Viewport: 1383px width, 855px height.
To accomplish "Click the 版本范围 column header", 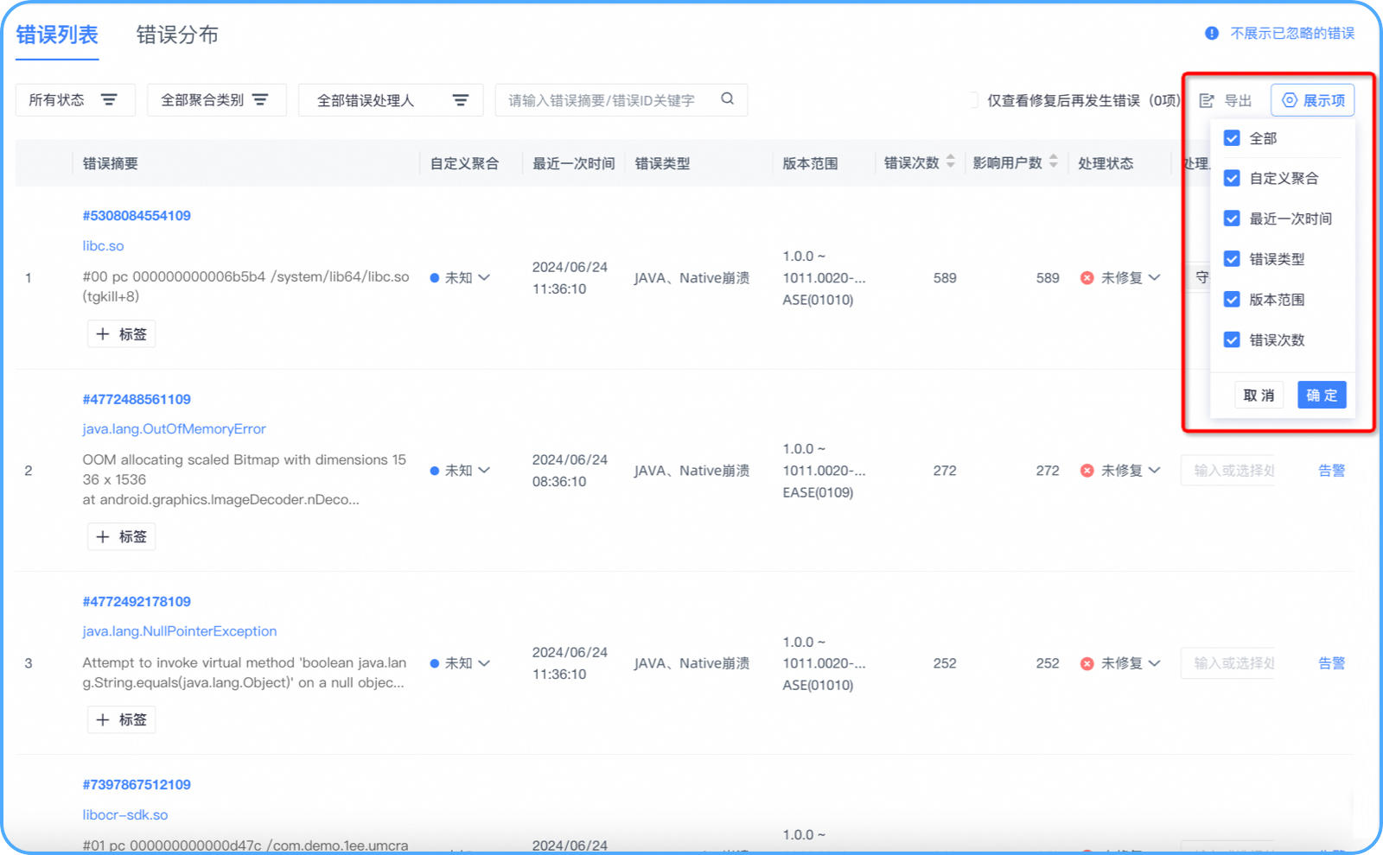I will 810,163.
